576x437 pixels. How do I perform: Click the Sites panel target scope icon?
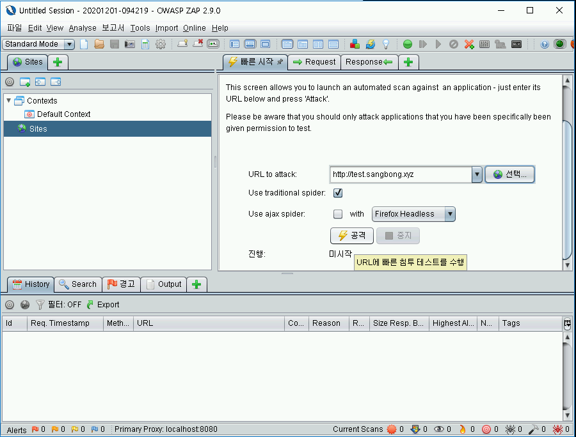(x=10, y=82)
